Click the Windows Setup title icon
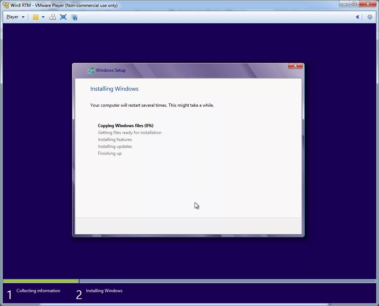 pos(91,70)
